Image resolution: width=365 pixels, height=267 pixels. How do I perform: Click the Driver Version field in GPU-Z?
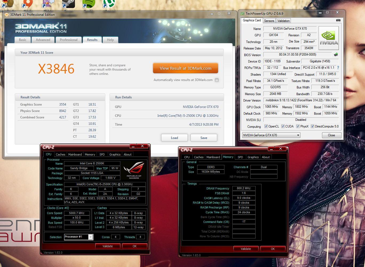coord(301,100)
